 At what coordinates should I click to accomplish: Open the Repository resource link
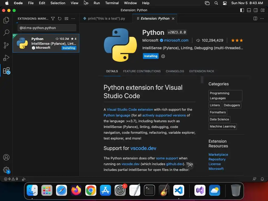(x=217, y=159)
